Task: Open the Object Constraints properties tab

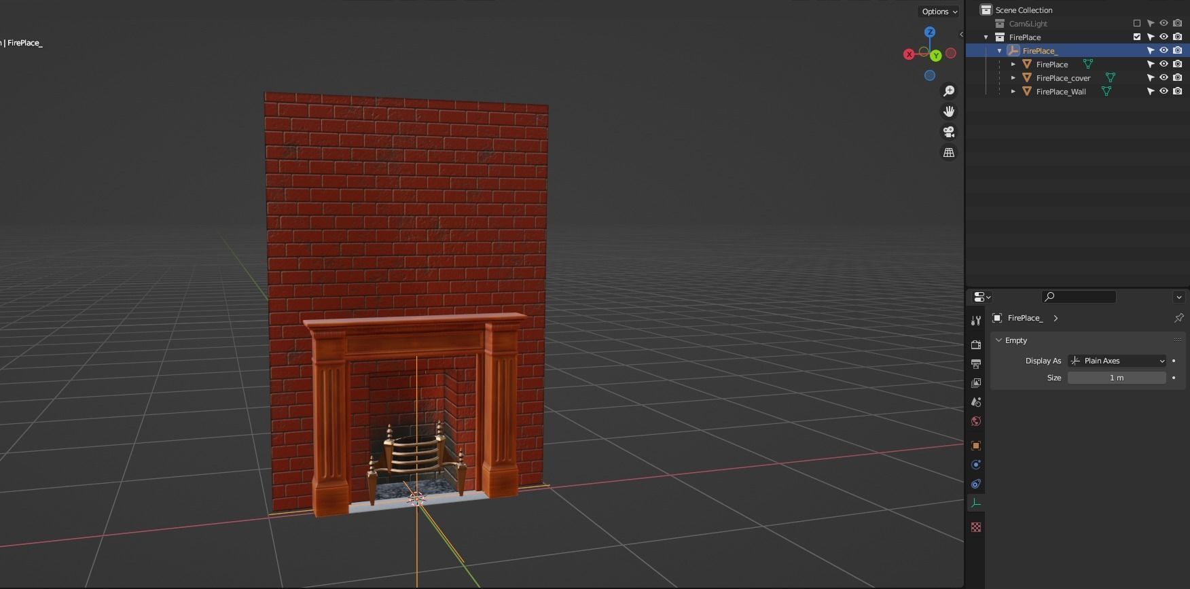Action: tap(976, 484)
